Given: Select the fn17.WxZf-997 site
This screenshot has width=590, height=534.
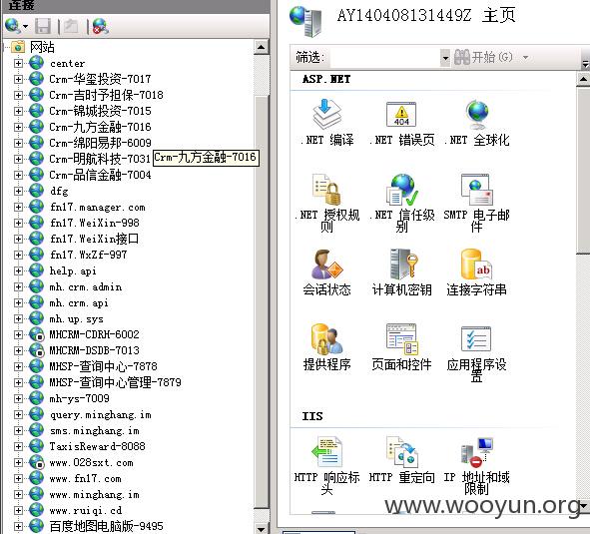Looking at the screenshot, I should pos(89,255).
